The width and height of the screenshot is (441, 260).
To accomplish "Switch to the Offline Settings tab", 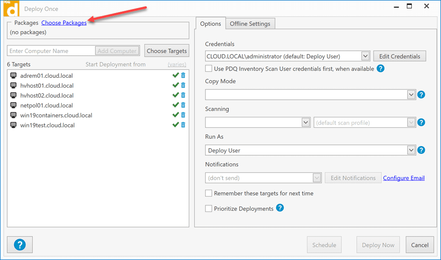I will point(250,24).
